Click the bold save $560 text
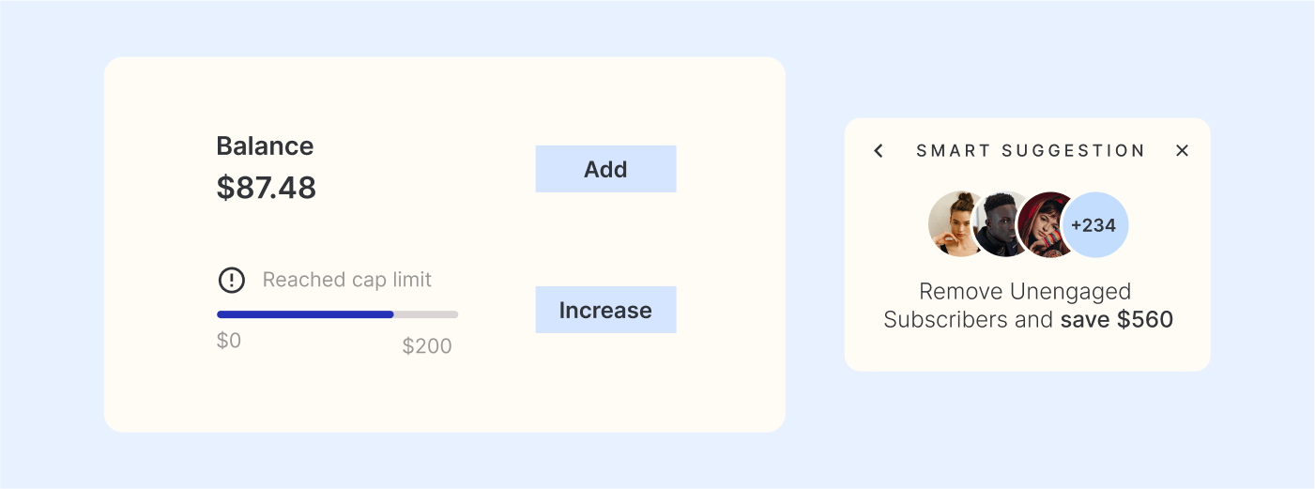This screenshot has width=1315, height=489. click(x=1117, y=320)
